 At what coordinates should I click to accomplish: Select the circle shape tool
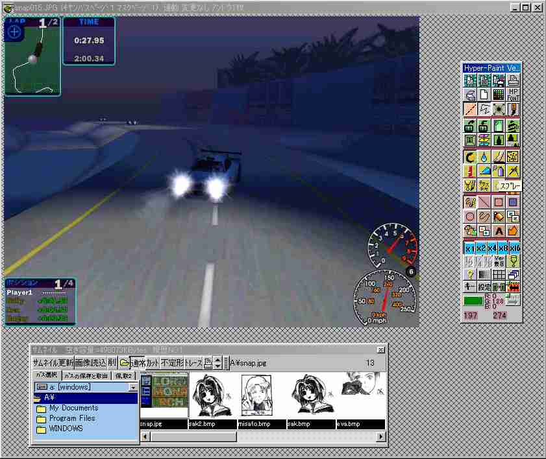pyautogui.click(x=469, y=216)
